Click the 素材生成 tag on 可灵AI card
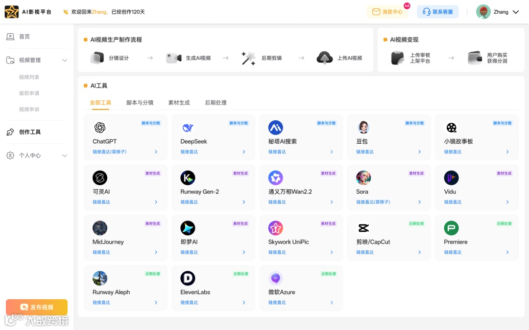Image resolution: width=529 pixels, height=330 pixels. click(x=152, y=174)
